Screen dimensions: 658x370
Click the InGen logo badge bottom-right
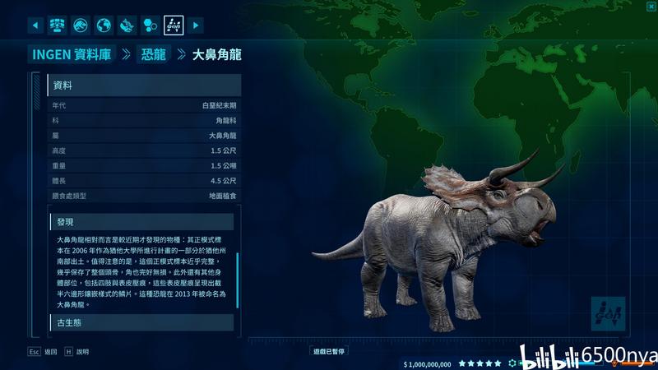(x=608, y=314)
